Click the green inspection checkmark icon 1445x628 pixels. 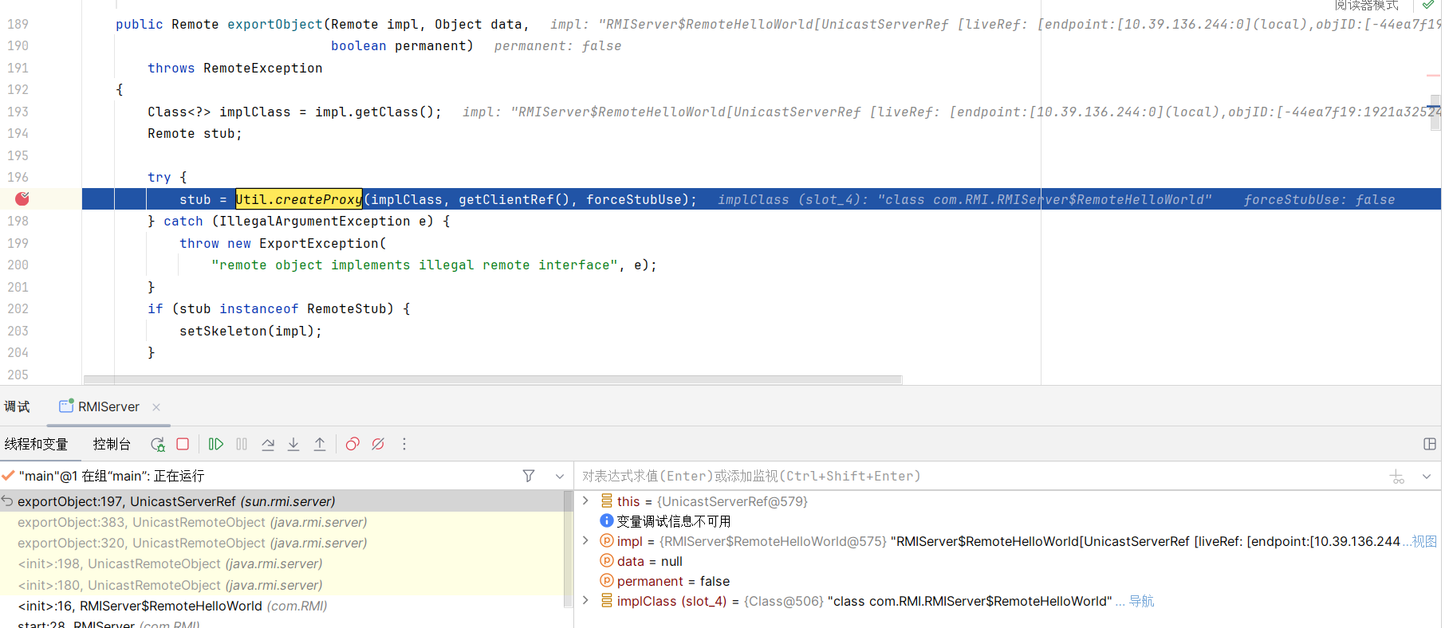1427,4
